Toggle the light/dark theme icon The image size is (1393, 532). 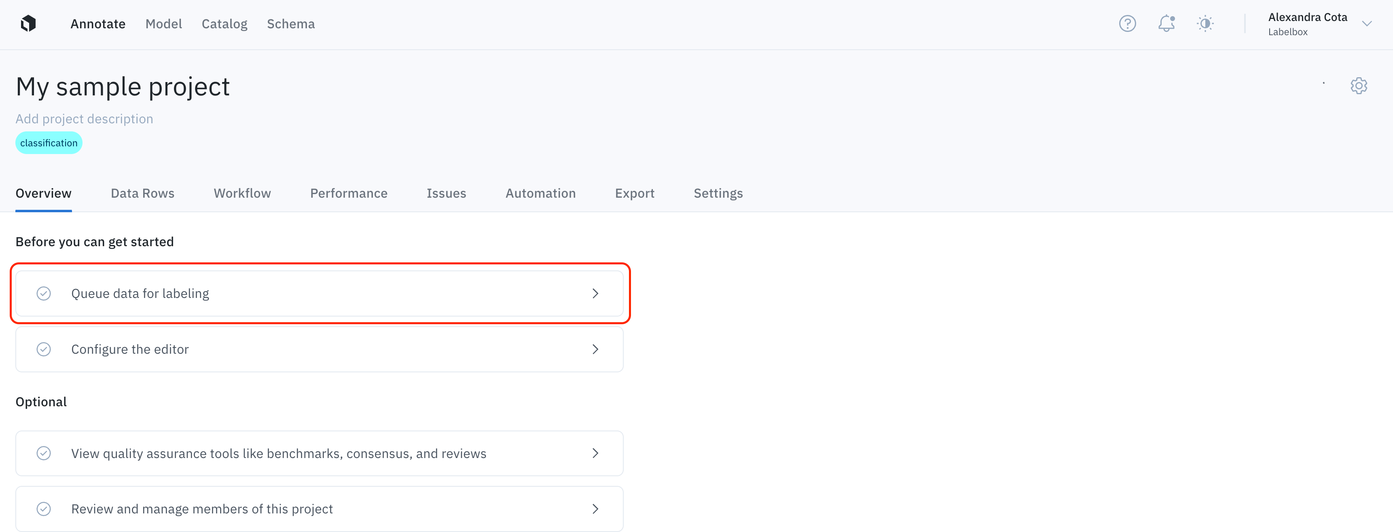click(x=1205, y=23)
